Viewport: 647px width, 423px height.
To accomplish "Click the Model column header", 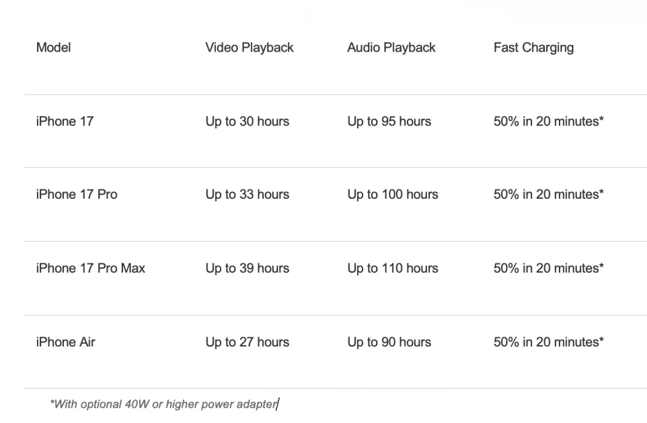I will pyautogui.click(x=54, y=48).
